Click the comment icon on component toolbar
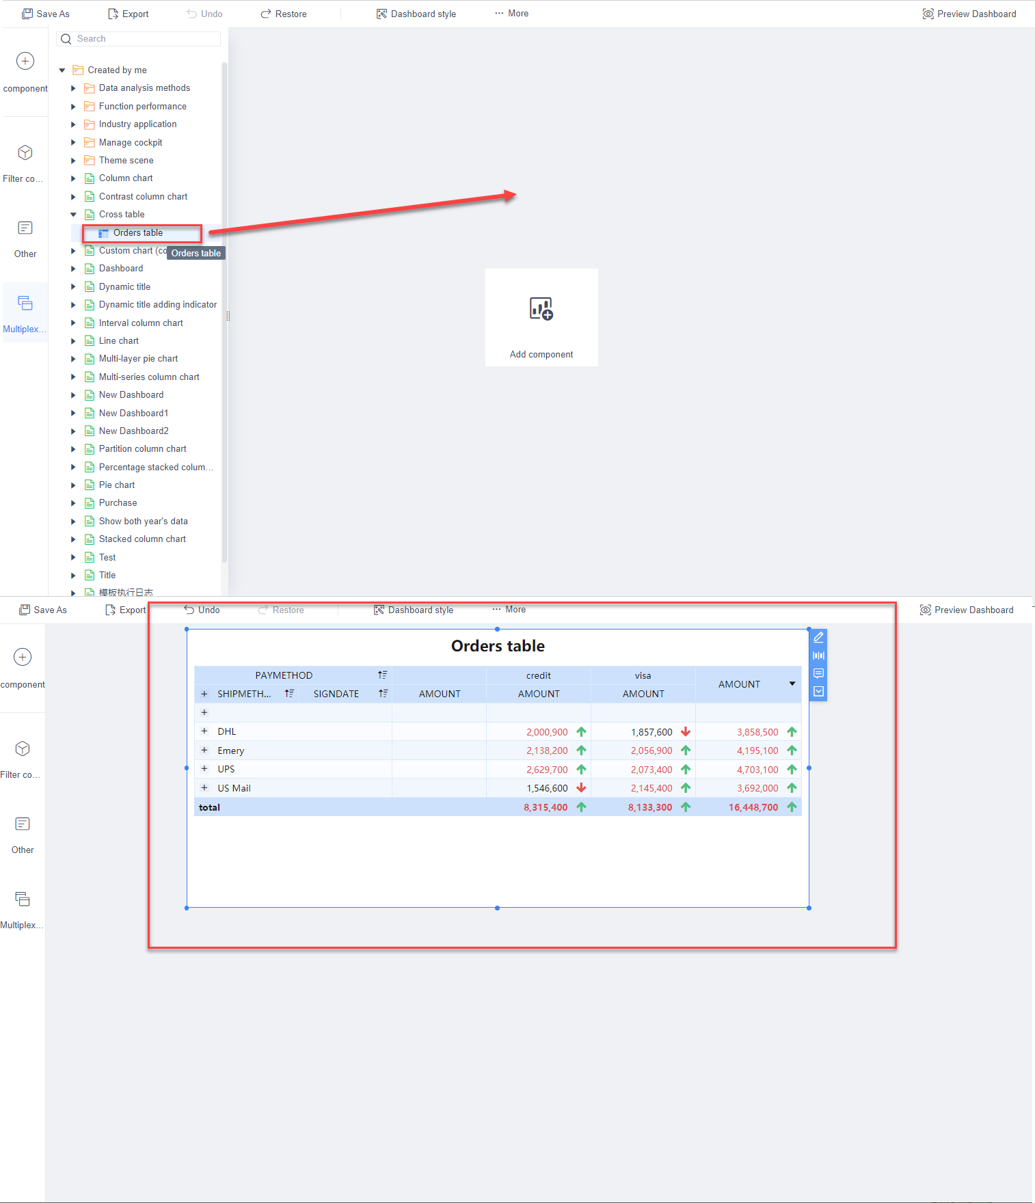The width and height of the screenshot is (1035, 1203). (818, 673)
